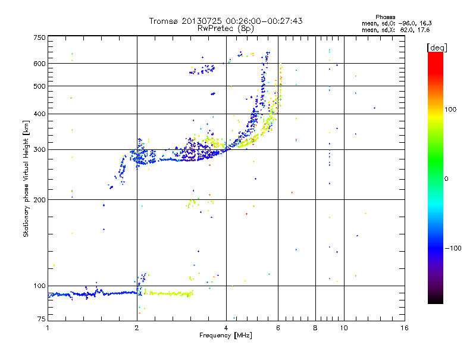This screenshot has width=476, height=357.
Task: Click the y-axis tick label '300'
Action: point(39,149)
